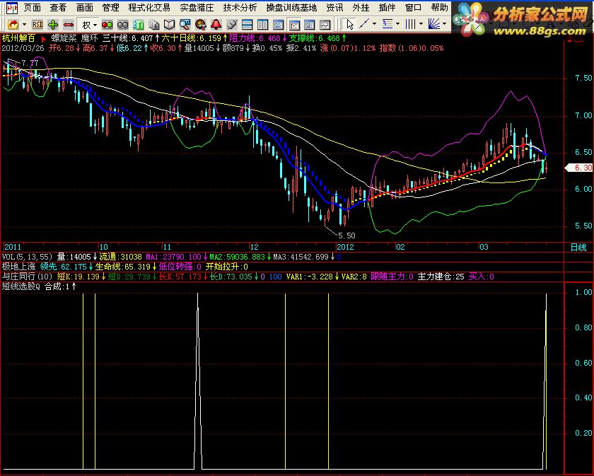Screen dimensions: 594x476
Task: Click the blue-green '21' number icon
Action: (139, 25)
